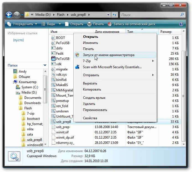Expand the Виды dropdown arrow
The width and height of the screenshot is (192, 172).
tap(60, 24)
